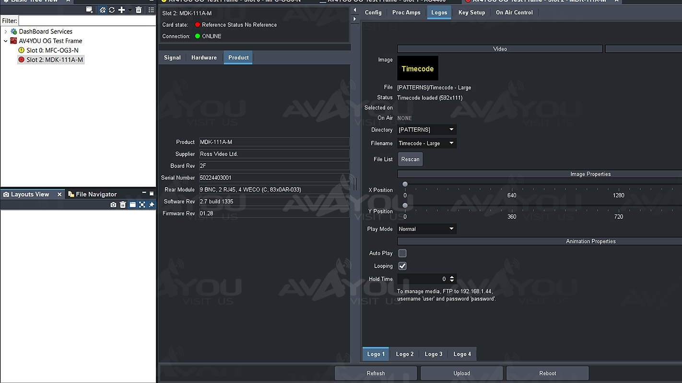Click the X Position slider handle
Image resolution: width=682 pixels, height=383 pixels.
point(405,184)
